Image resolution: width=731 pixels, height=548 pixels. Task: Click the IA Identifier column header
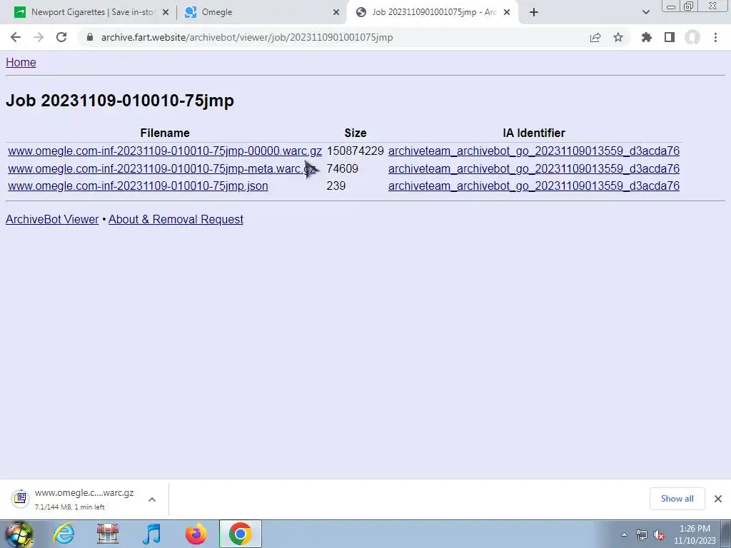click(534, 133)
